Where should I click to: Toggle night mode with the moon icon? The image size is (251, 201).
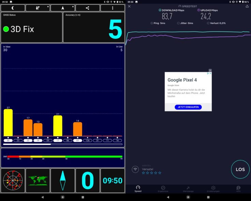[x=13, y=8]
